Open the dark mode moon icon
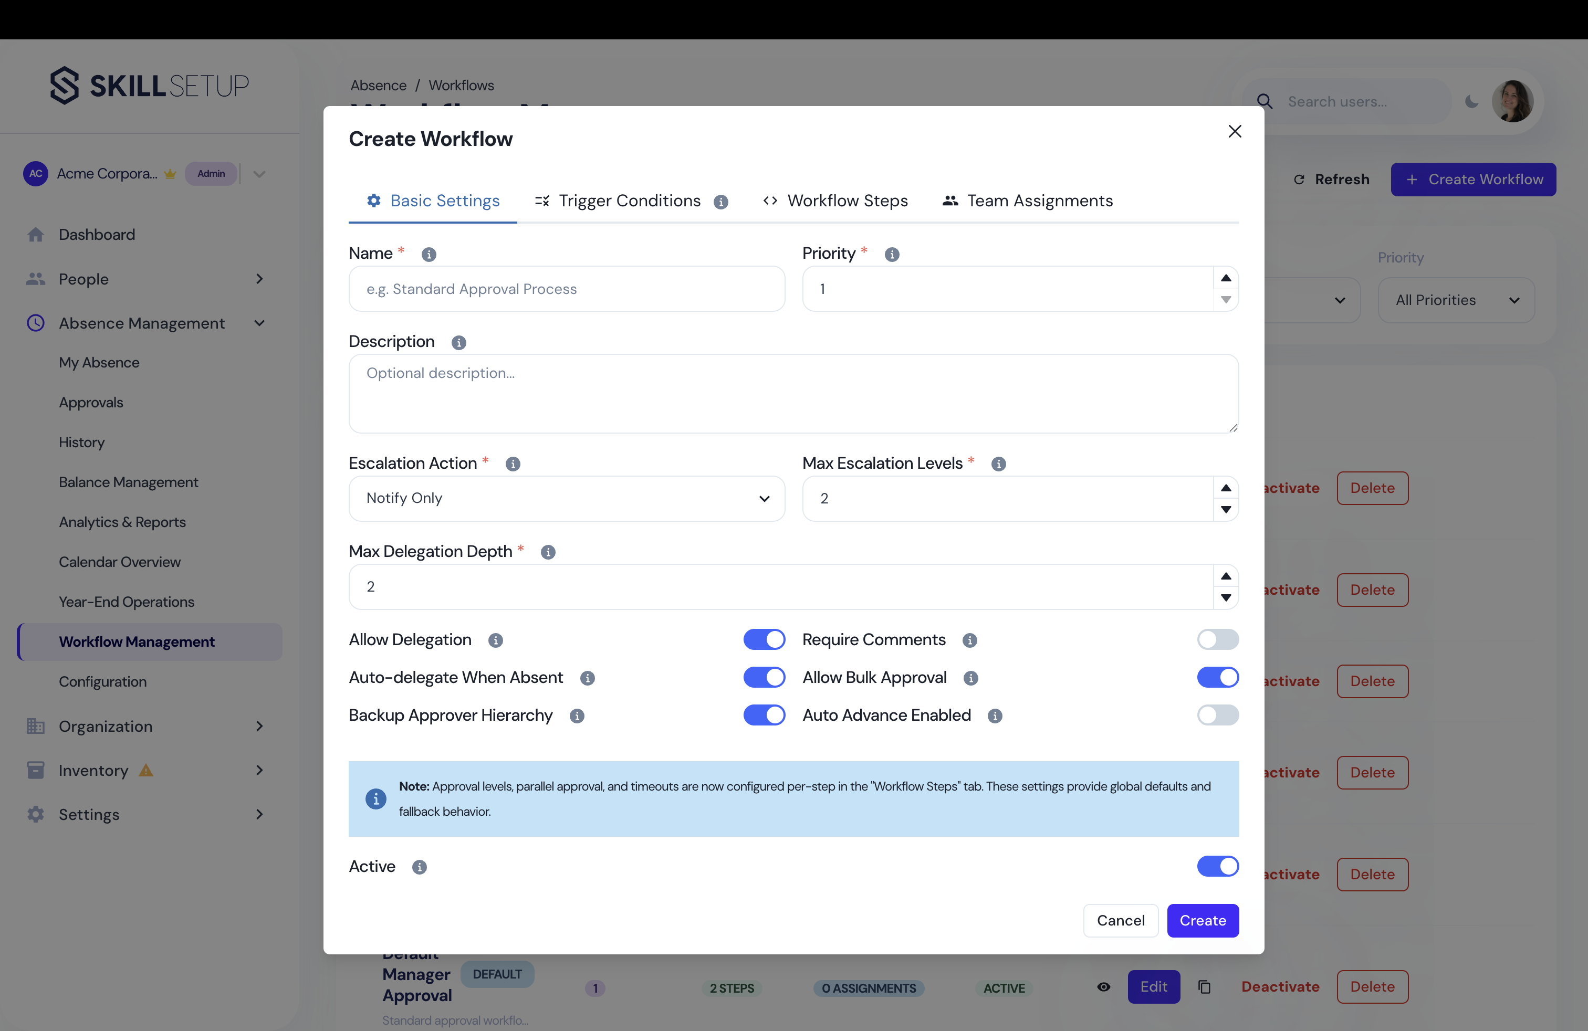Image resolution: width=1588 pixels, height=1031 pixels. coord(1472,101)
